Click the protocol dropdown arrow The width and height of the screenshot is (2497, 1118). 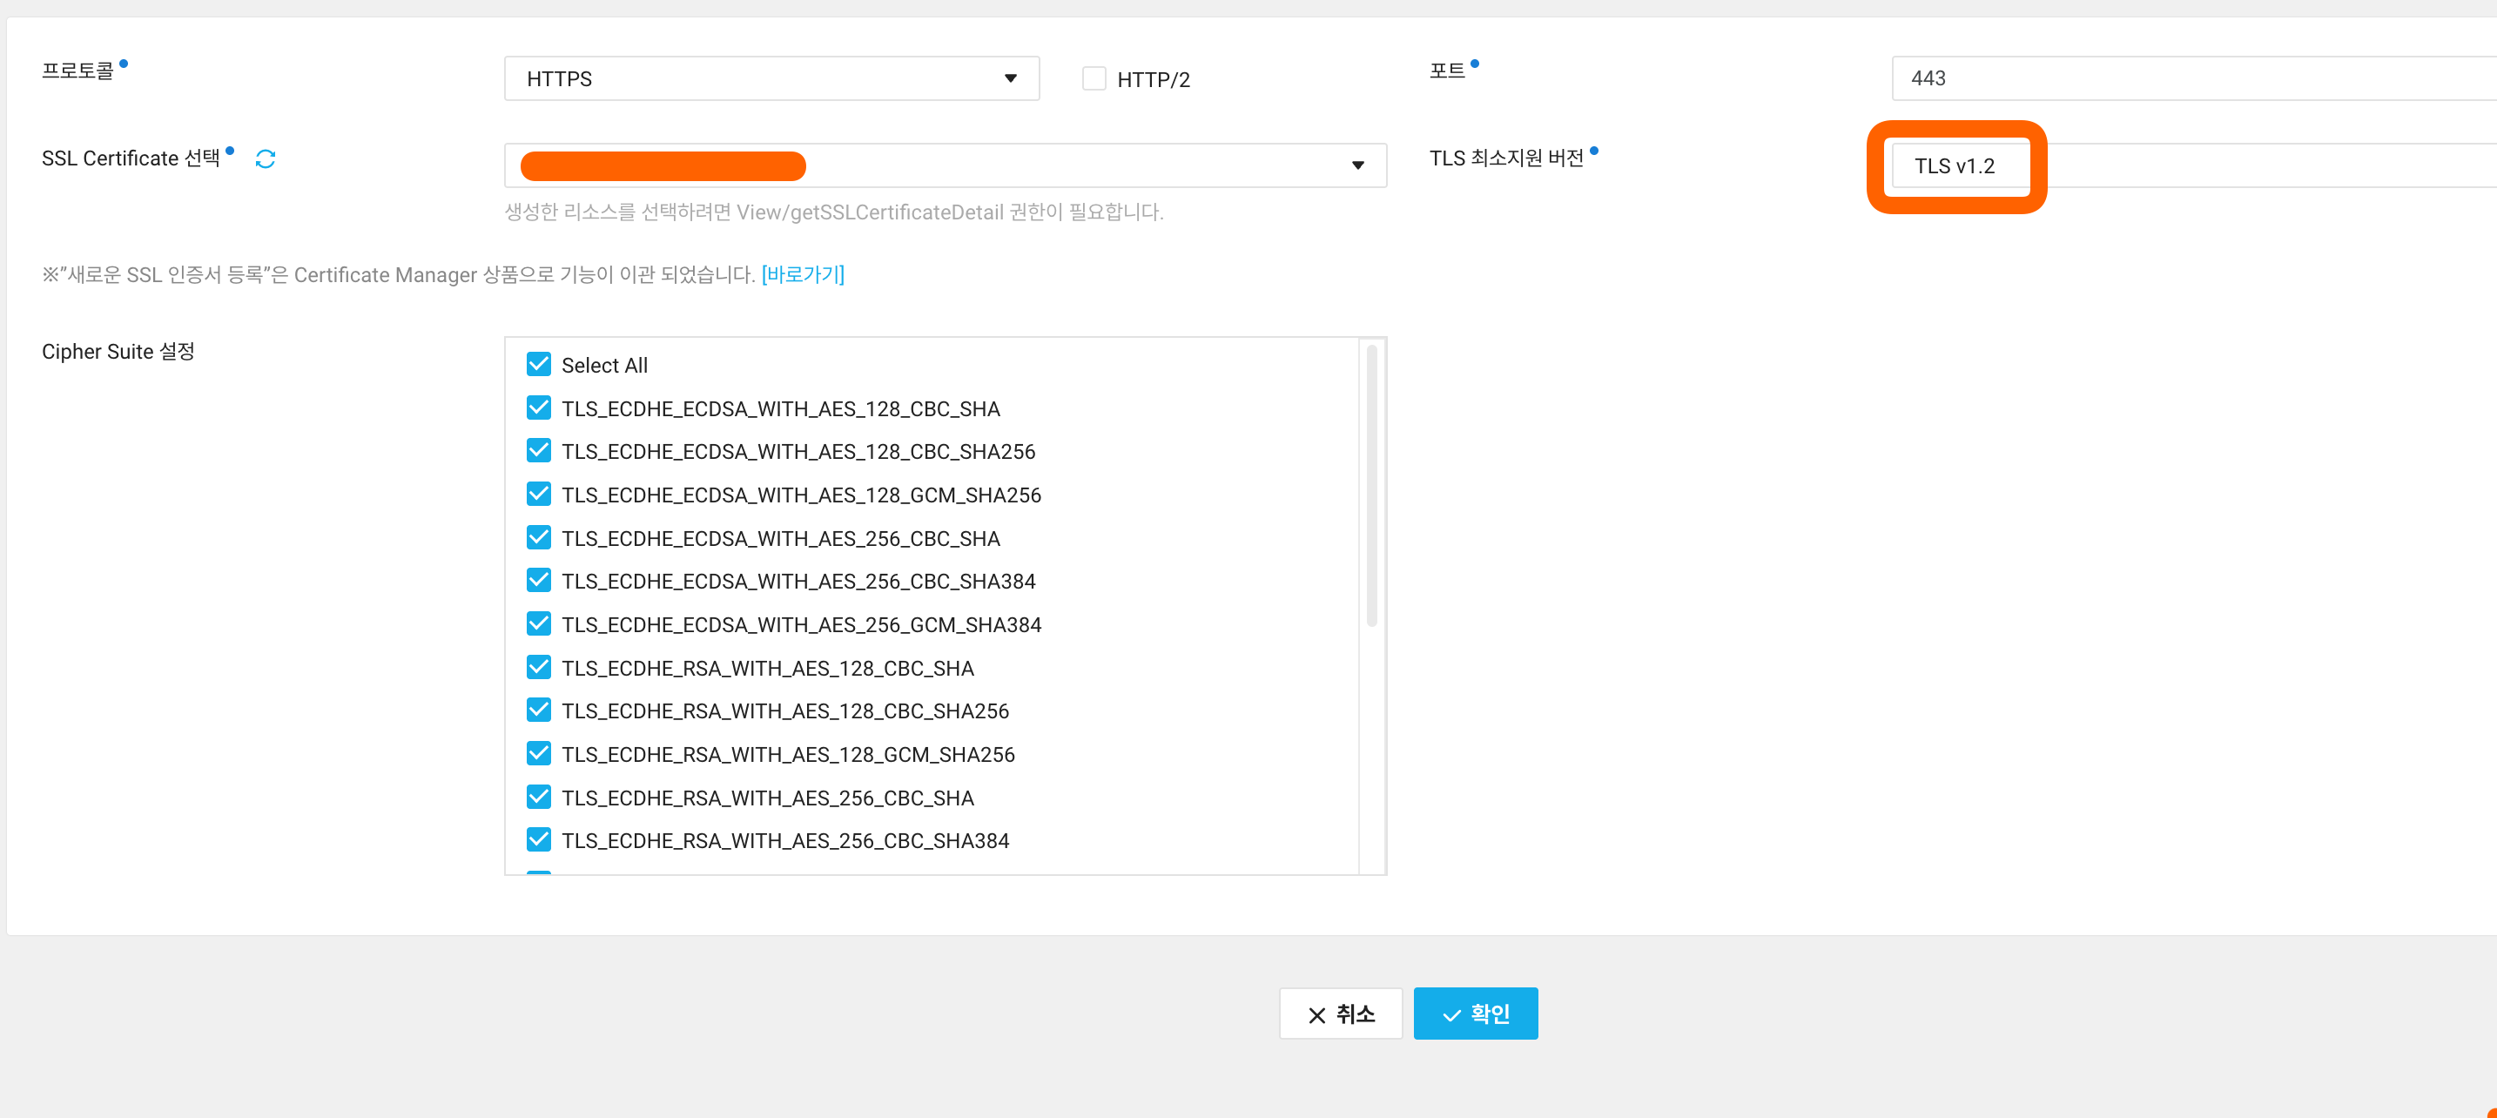click(x=1010, y=78)
